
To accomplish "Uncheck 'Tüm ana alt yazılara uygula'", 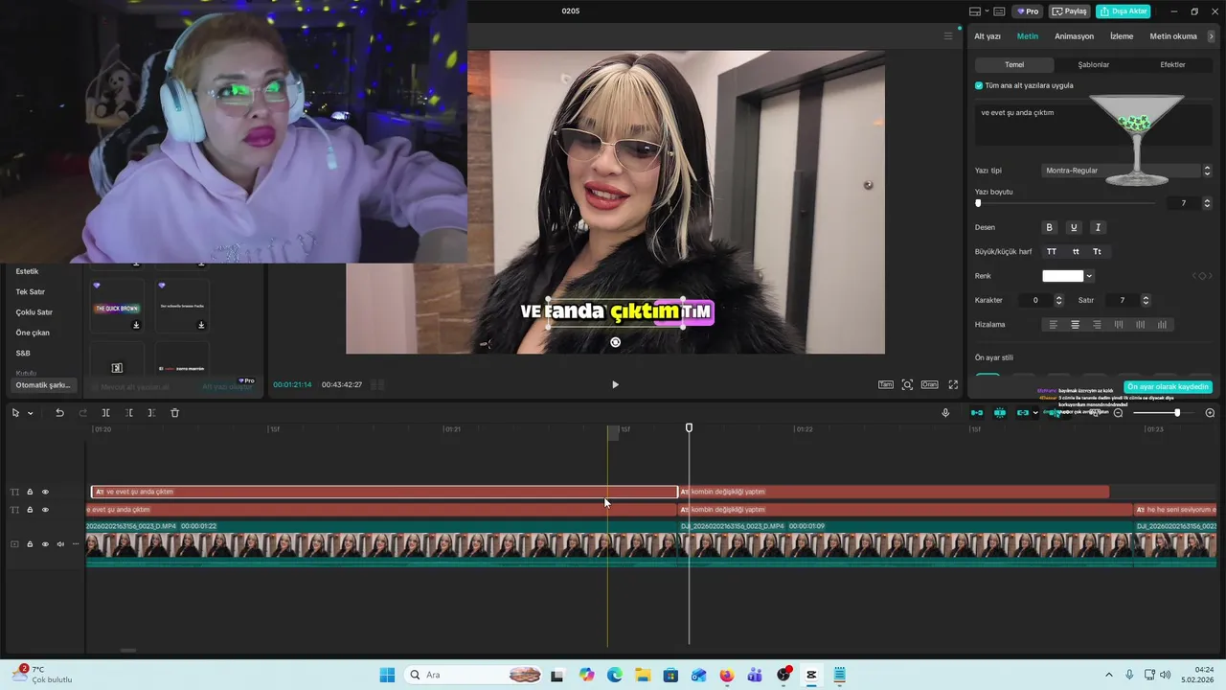I will 979,85.
